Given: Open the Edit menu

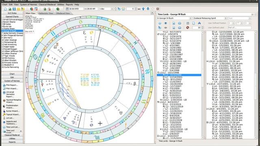Looking at the screenshot, I should 11,4.
